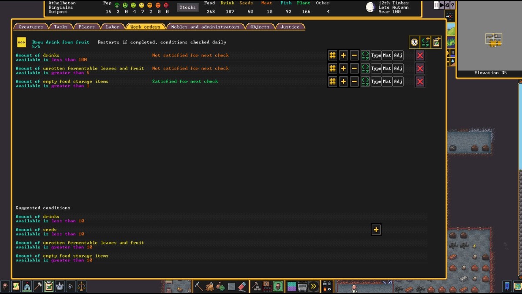Switch to the Creatures tab
522x294 pixels.
pos(30,26)
